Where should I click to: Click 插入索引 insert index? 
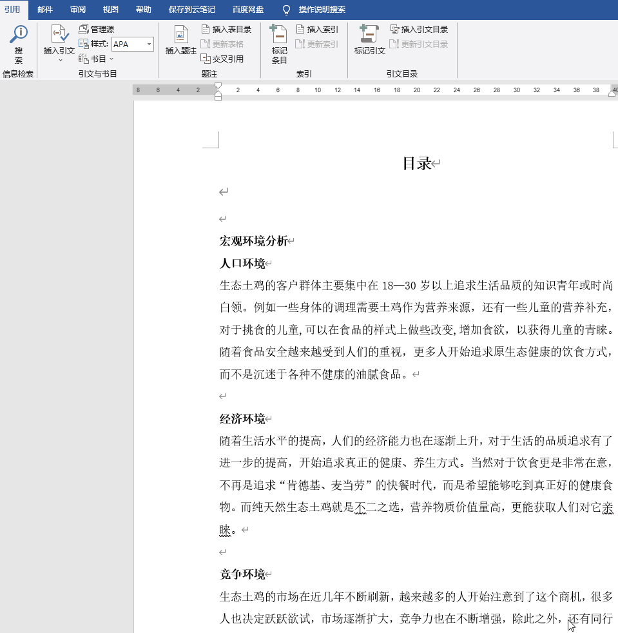[317, 29]
